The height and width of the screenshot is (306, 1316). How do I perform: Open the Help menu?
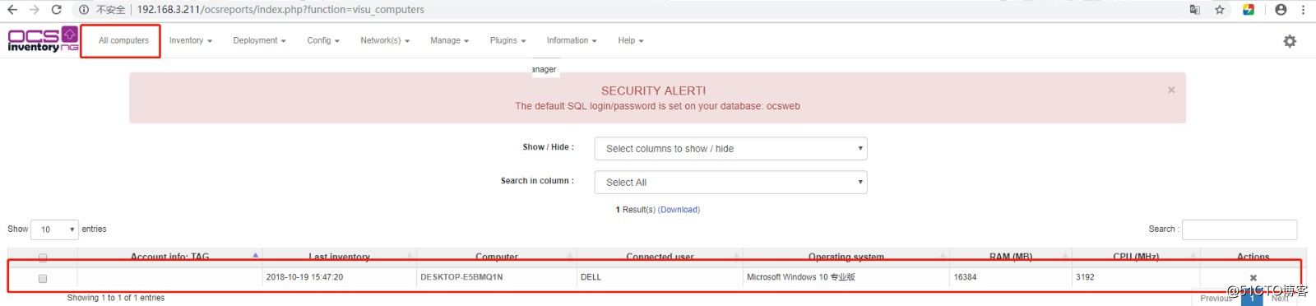(631, 40)
